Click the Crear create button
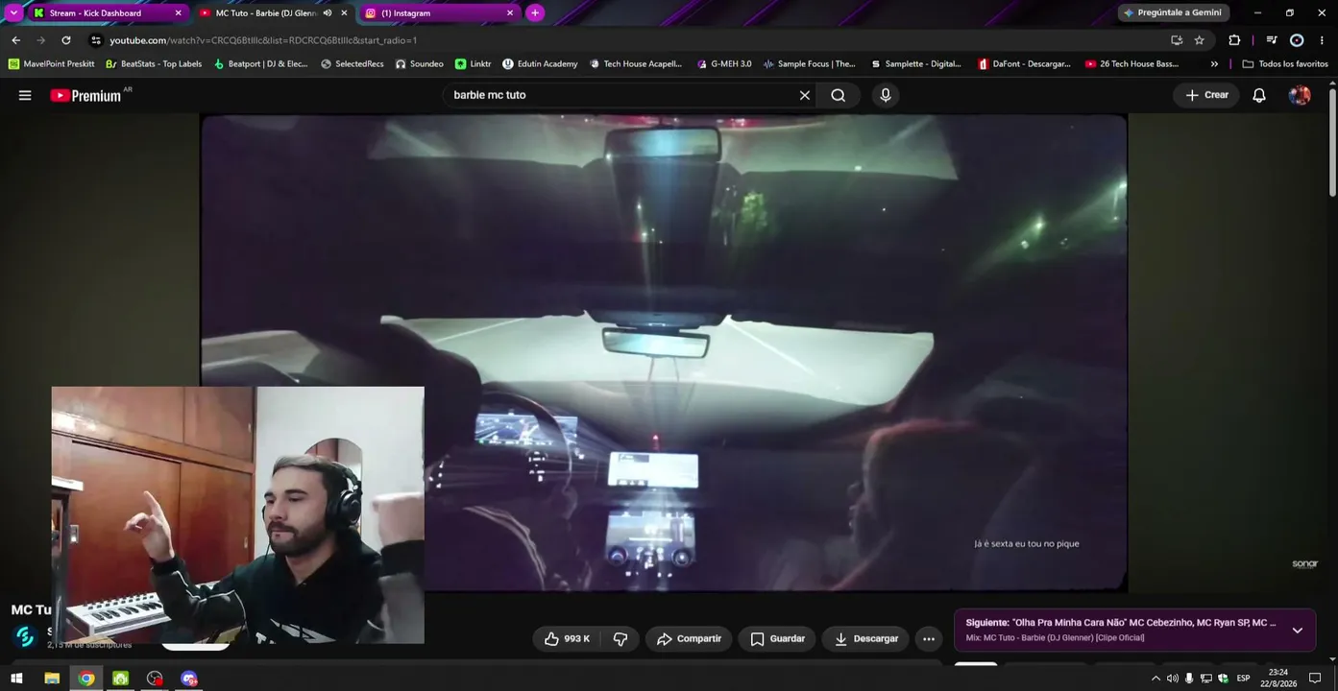The height and width of the screenshot is (691, 1338). coord(1207,95)
